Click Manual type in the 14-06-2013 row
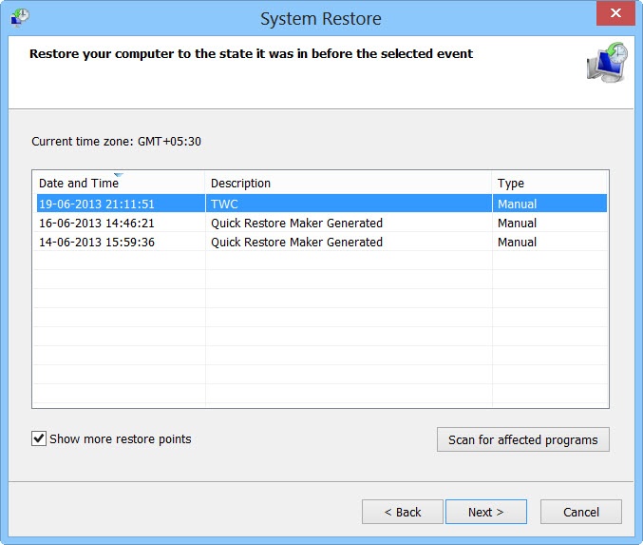Viewport: 643px width, 545px height. coord(517,242)
